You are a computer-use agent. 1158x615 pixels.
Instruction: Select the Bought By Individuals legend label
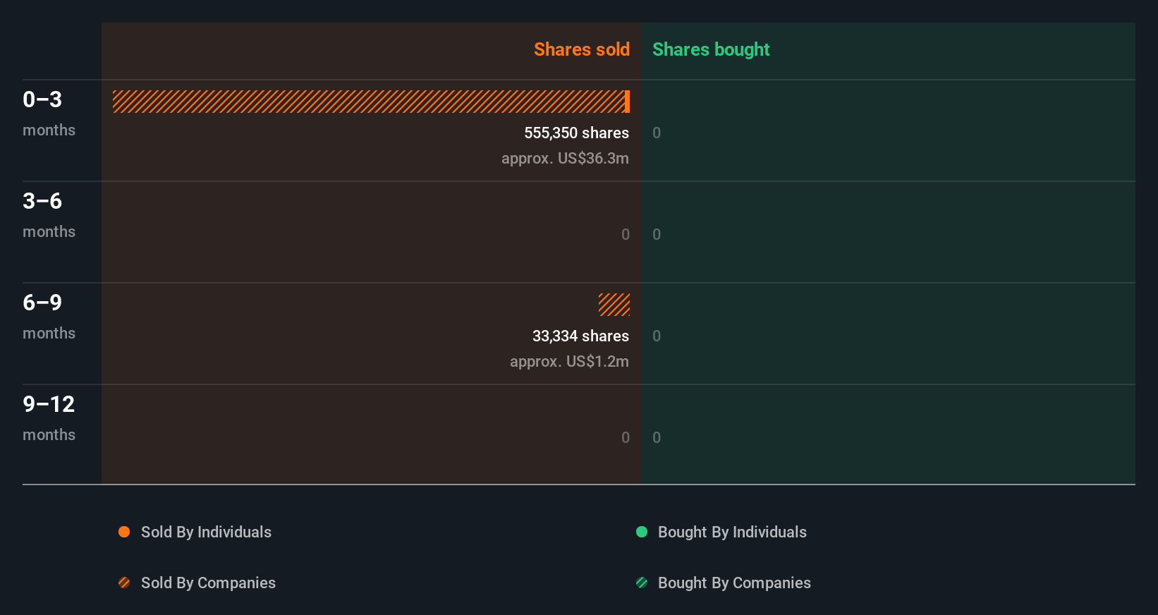732,532
